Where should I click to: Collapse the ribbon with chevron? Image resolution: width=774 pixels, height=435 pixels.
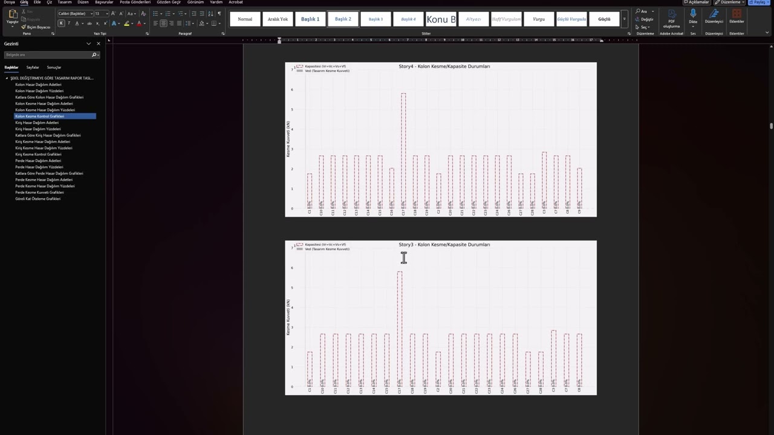(767, 33)
